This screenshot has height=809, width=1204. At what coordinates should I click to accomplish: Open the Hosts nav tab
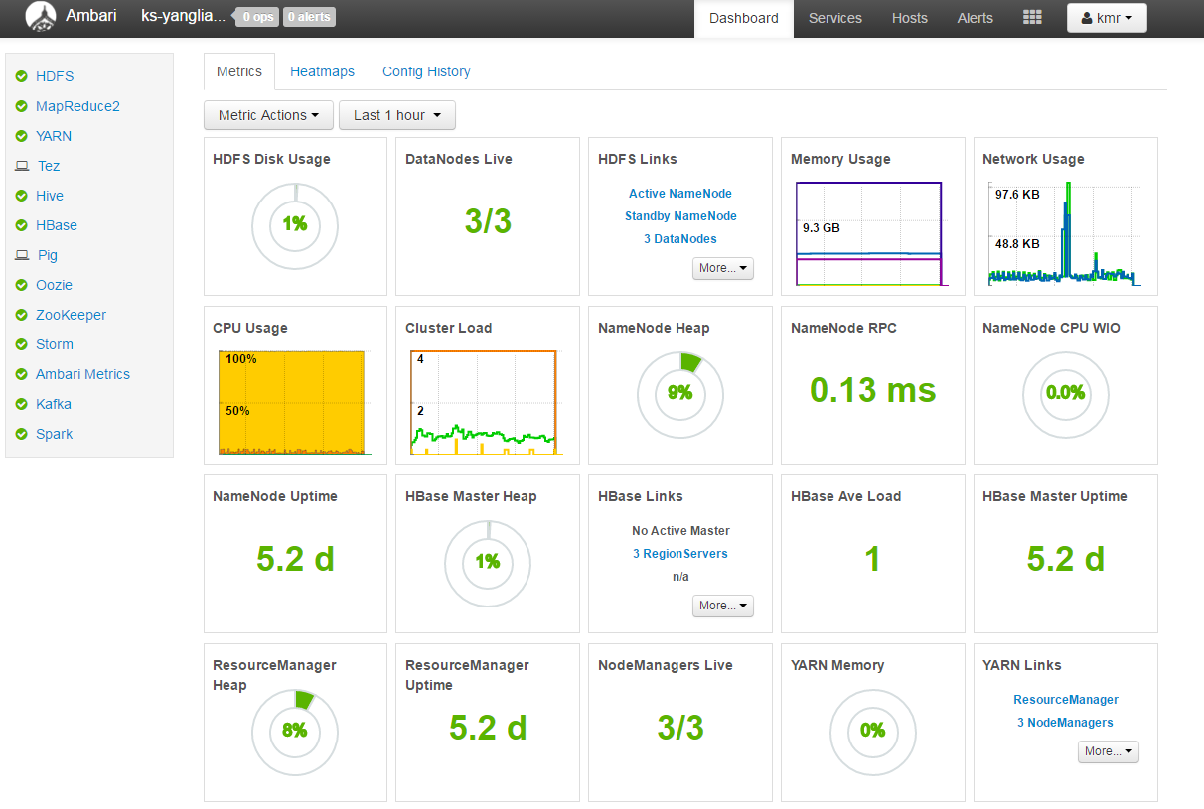pyautogui.click(x=910, y=18)
